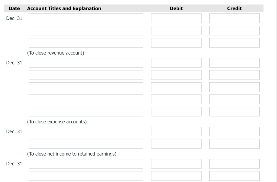Click the Account Titles and Explanation header
This screenshot has width=277, height=182.
tap(64, 8)
